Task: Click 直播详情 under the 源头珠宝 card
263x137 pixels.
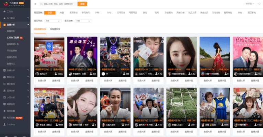Action: coord(89,80)
